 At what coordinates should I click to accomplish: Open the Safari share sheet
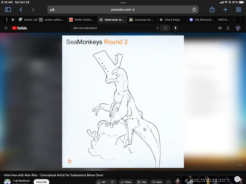pyautogui.click(x=212, y=9)
